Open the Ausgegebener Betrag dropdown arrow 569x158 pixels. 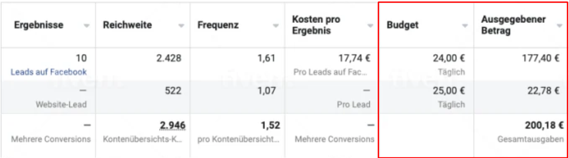coord(559,26)
